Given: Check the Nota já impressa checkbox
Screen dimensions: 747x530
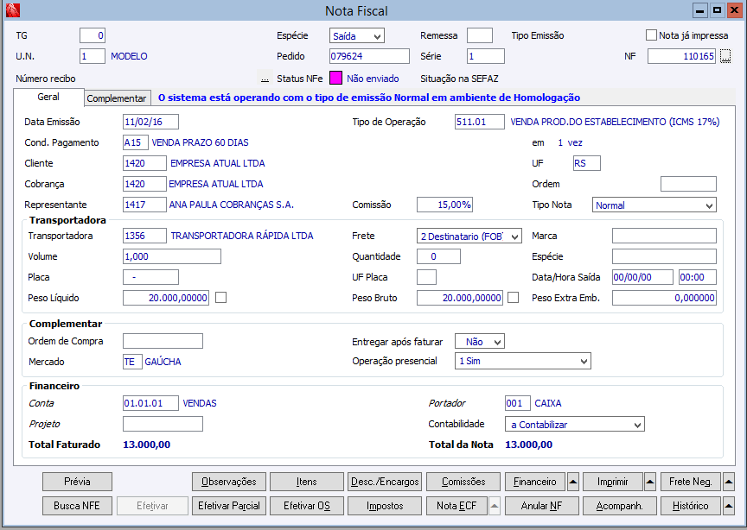Looking at the screenshot, I should (652, 35).
